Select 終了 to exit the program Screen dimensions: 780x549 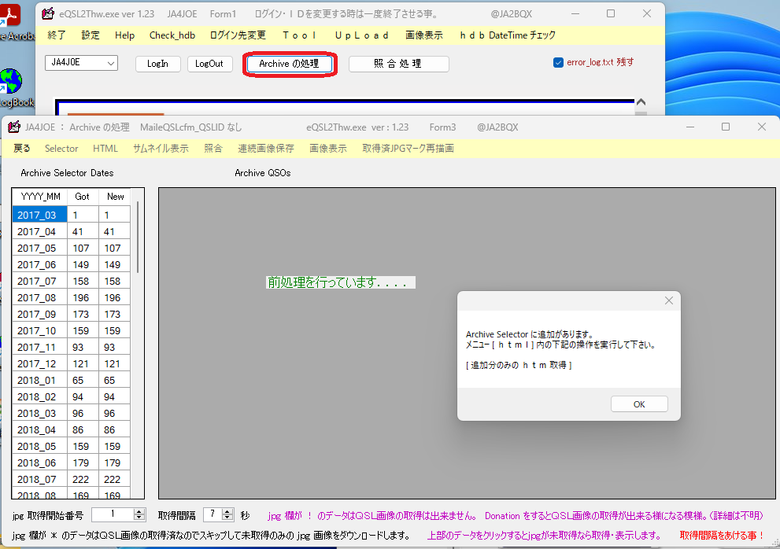pyautogui.click(x=55, y=35)
